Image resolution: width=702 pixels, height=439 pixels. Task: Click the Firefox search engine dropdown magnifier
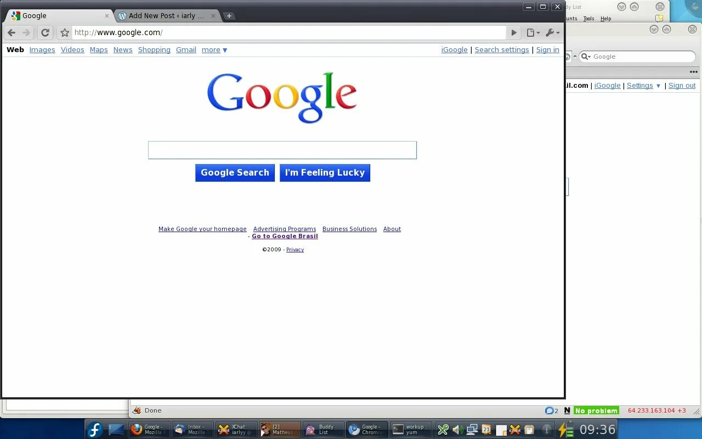pyautogui.click(x=586, y=57)
